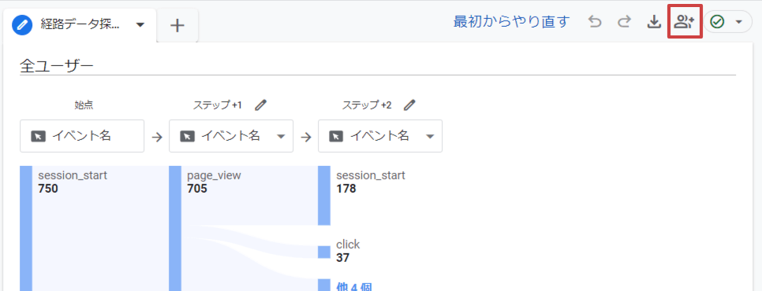The height and width of the screenshot is (291, 762).
Task: Edit step +1 with the pencil icon
Action: (261, 105)
